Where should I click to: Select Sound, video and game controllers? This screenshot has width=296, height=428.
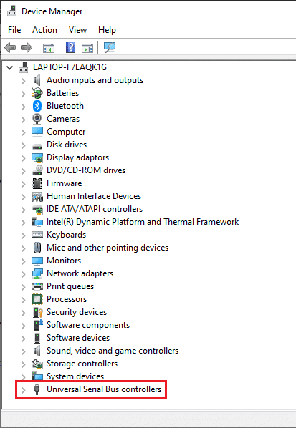[113, 351]
